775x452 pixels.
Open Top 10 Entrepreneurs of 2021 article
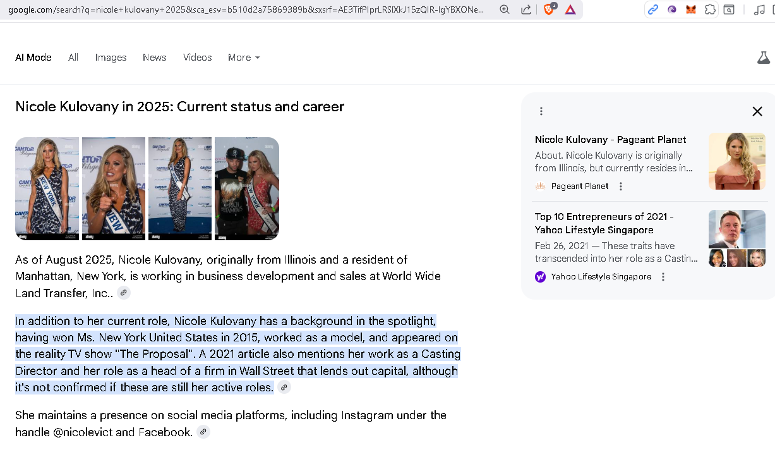point(604,223)
